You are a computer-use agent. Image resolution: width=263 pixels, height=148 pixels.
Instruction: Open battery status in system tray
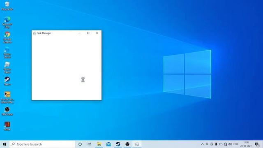[x=221, y=144]
